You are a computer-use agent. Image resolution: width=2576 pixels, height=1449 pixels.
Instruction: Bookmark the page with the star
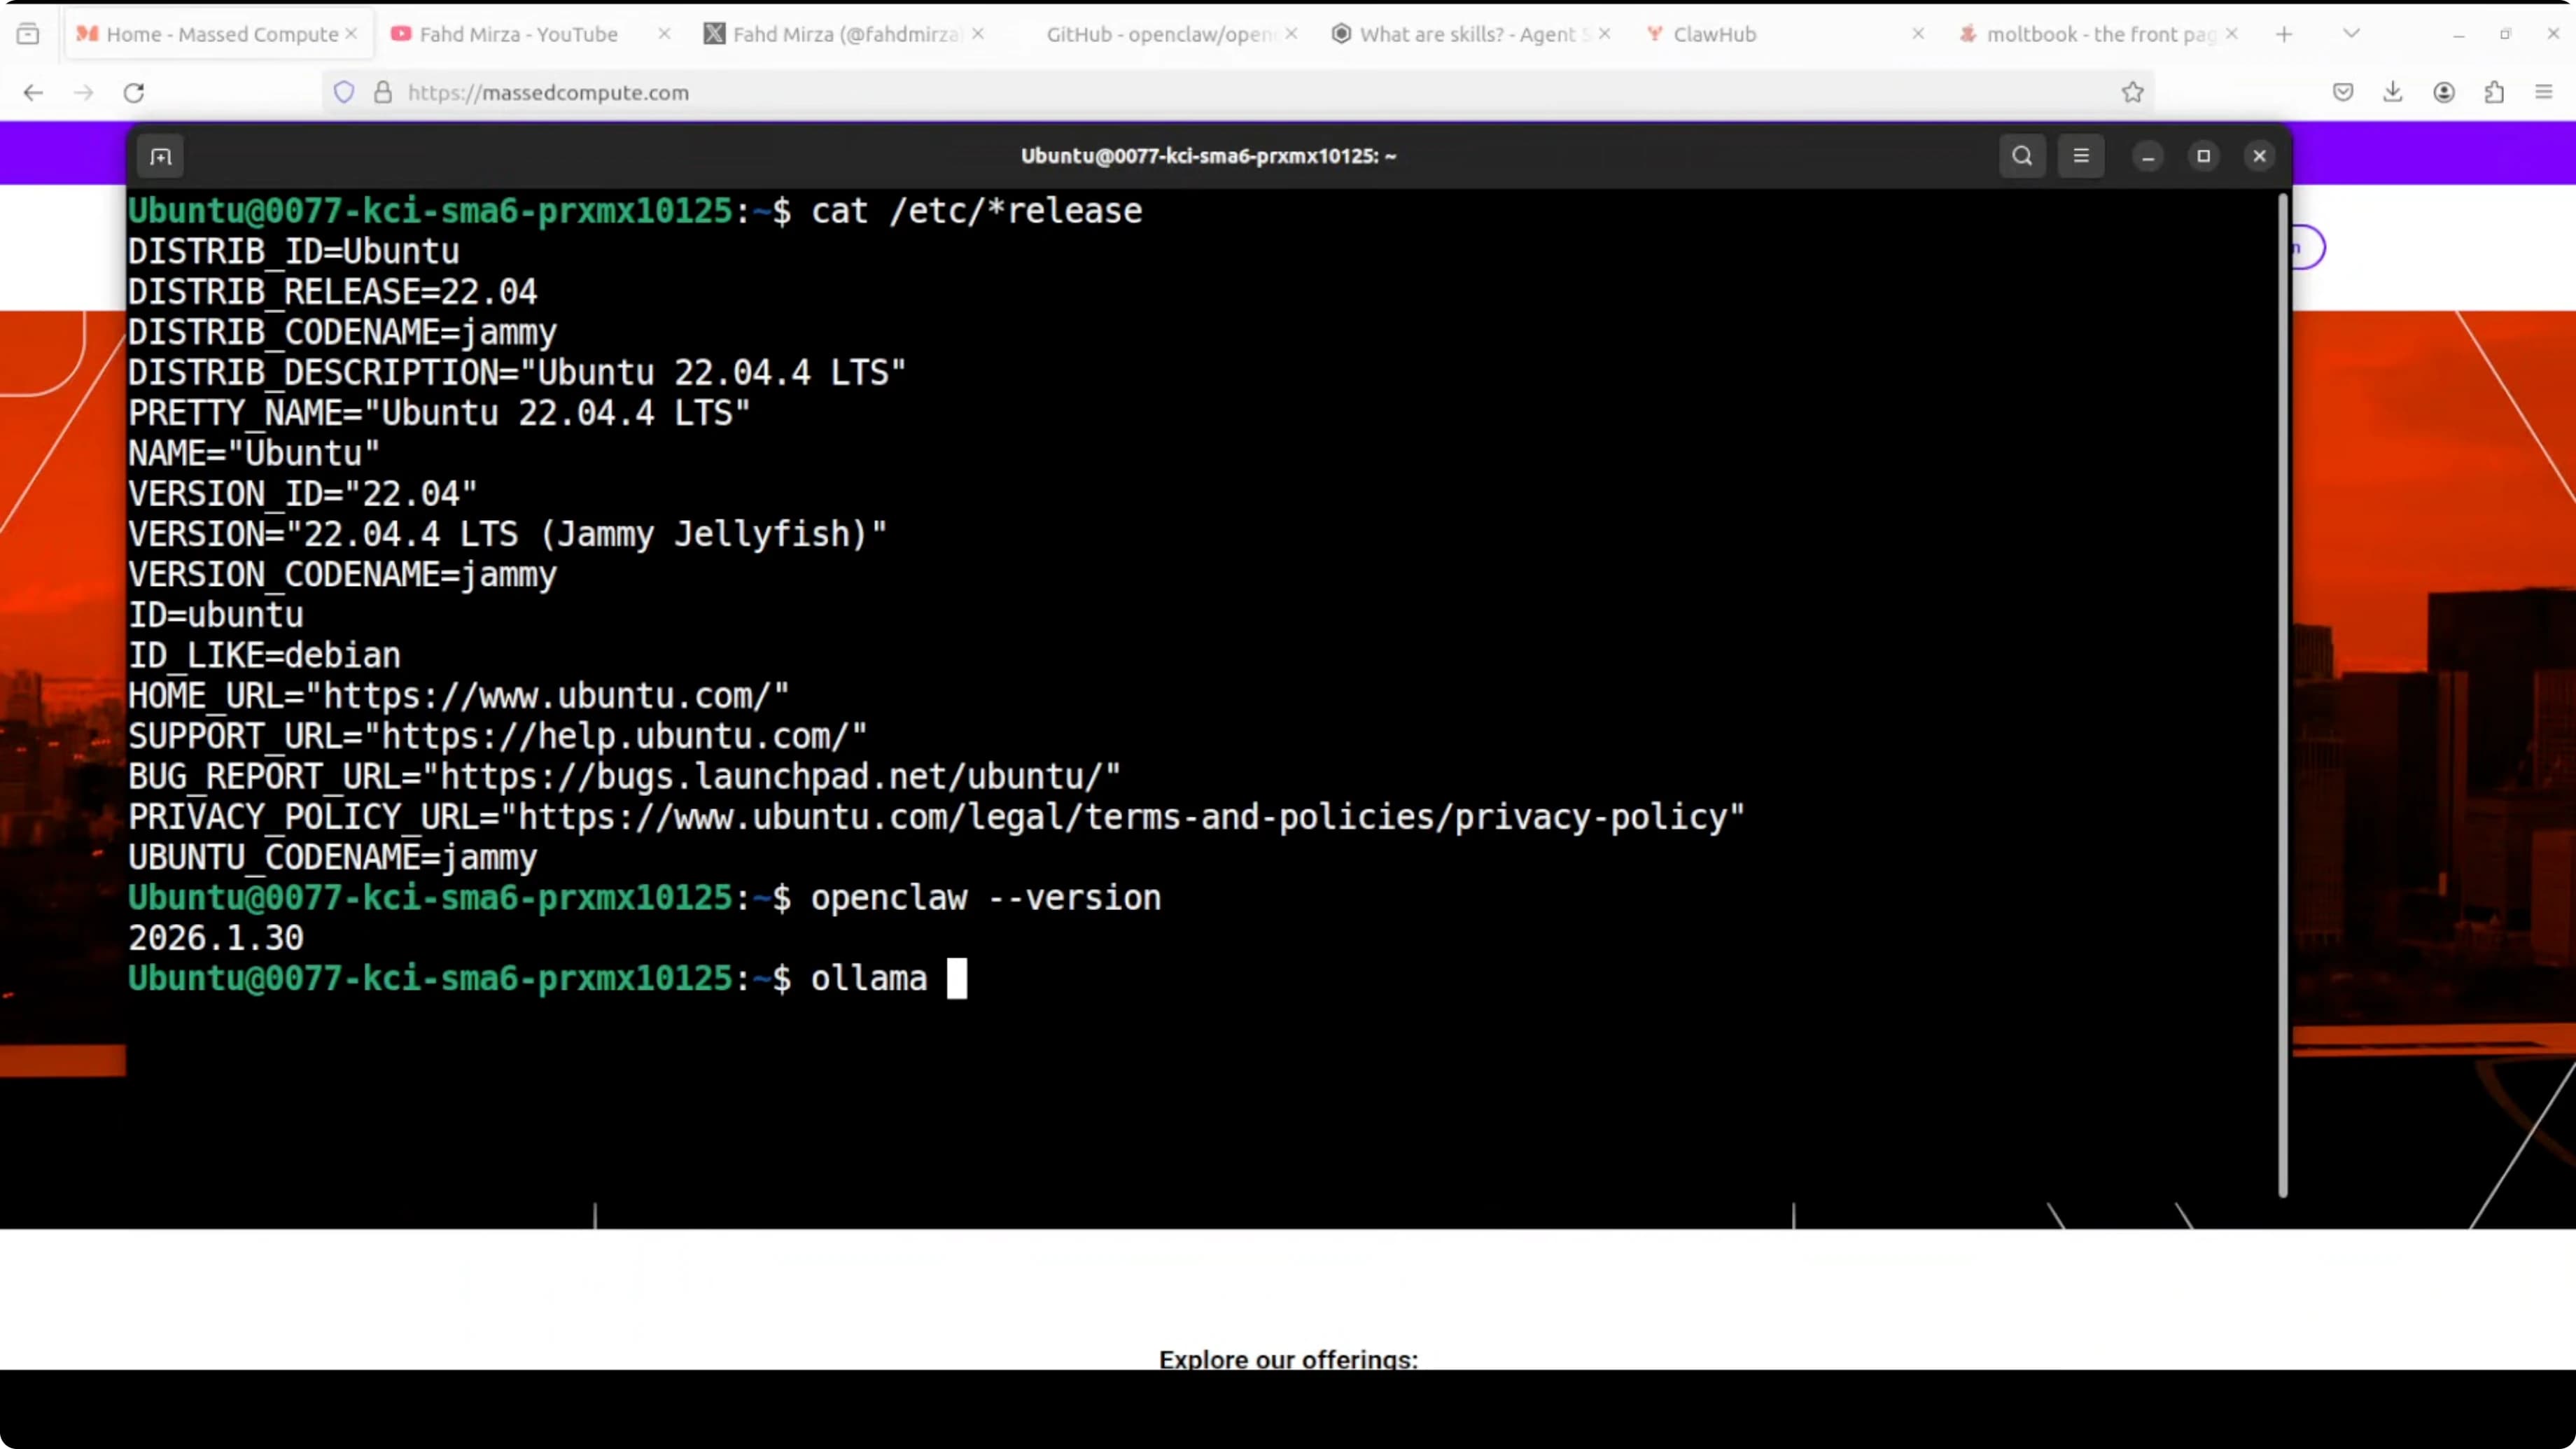(x=2132, y=92)
